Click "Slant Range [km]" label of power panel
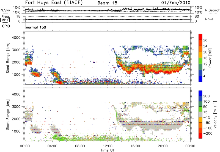The width and height of the screenshot is (220, 152). (x=8, y=58)
